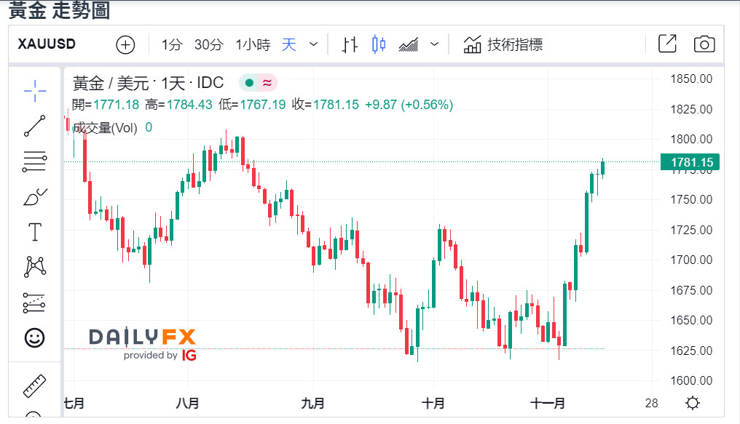Open the Fibonacci retracement tool
The height and width of the screenshot is (424, 740).
pyautogui.click(x=35, y=161)
